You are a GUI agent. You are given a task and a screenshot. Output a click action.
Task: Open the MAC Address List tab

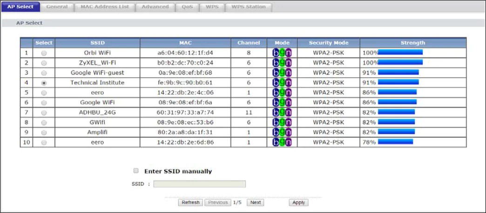coord(104,7)
